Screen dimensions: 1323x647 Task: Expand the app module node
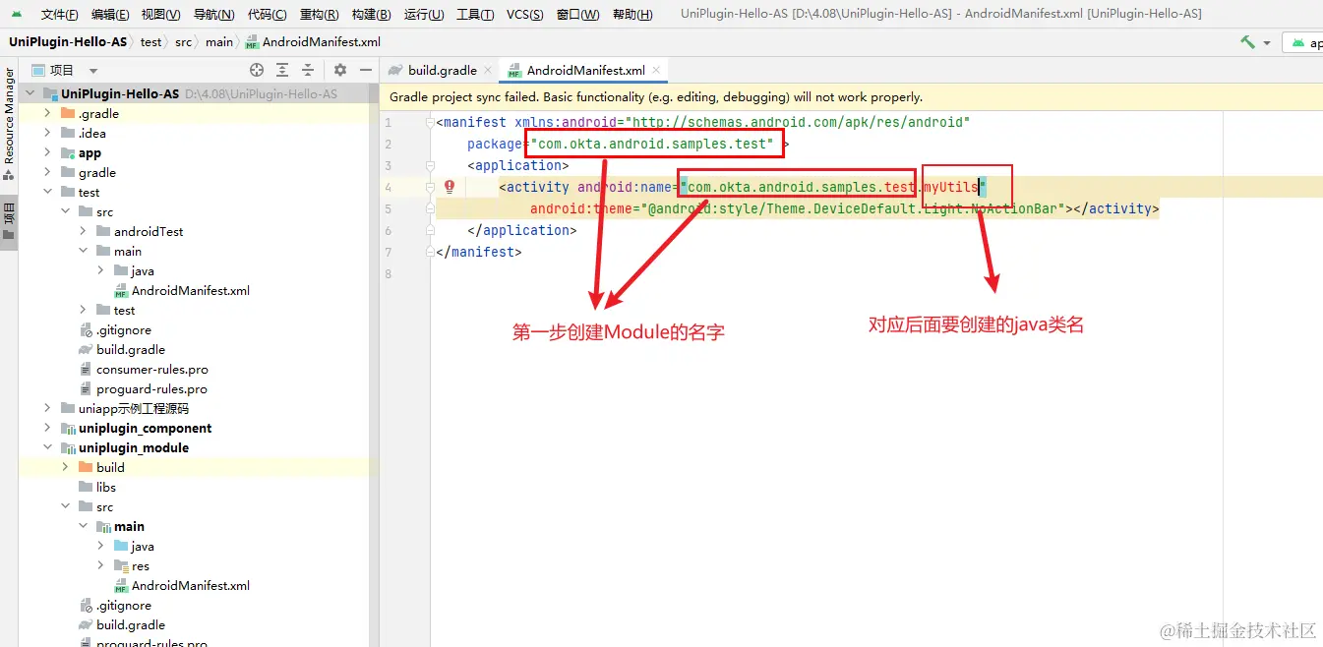pos(48,152)
